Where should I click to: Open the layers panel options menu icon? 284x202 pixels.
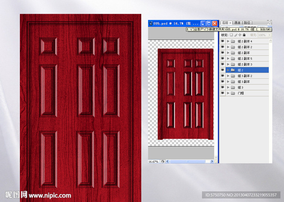tap(271, 23)
